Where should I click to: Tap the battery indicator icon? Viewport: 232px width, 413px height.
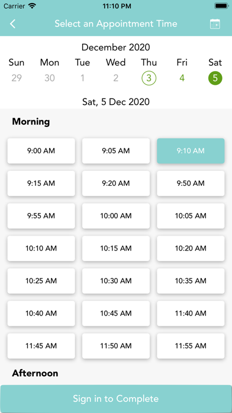coord(221,6)
